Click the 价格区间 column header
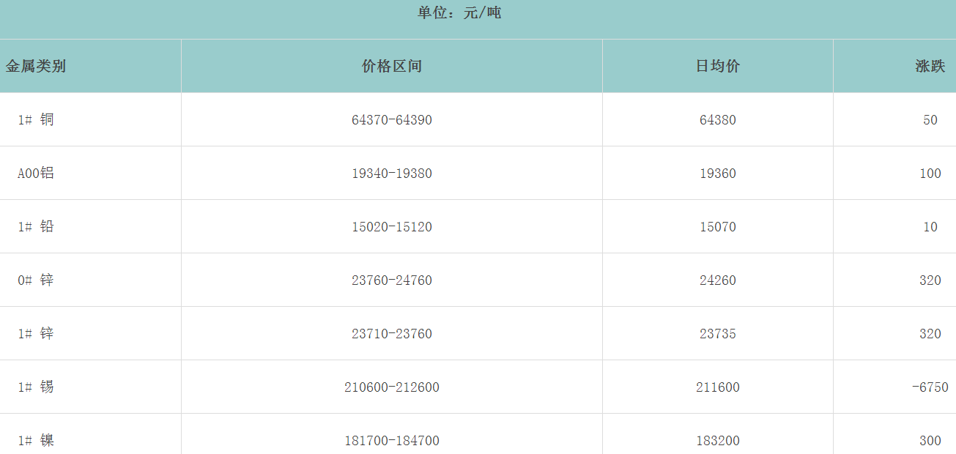956x454 pixels. (x=392, y=66)
